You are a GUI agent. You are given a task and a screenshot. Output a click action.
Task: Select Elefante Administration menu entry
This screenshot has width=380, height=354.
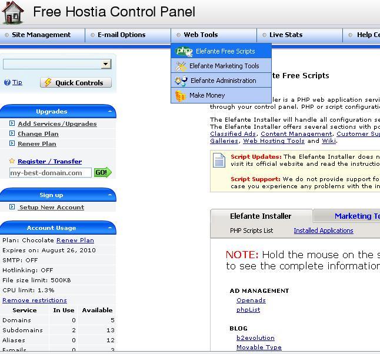point(221,81)
